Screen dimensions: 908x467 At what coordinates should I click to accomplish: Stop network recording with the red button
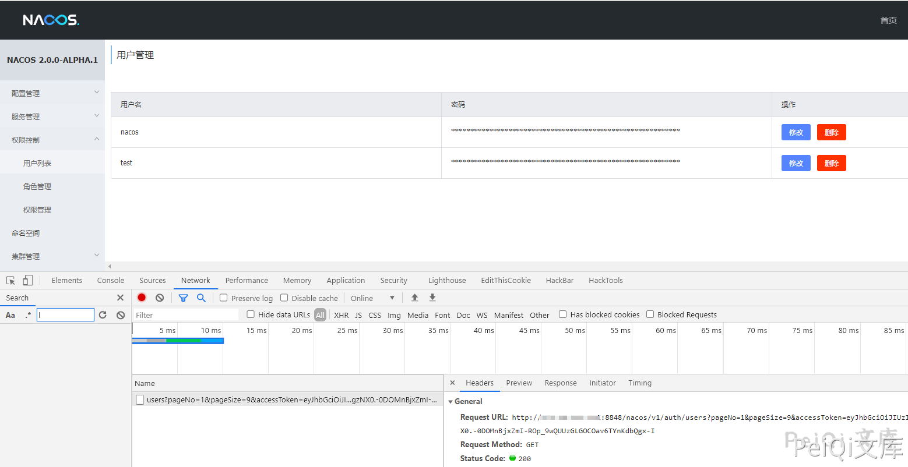[x=142, y=298]
